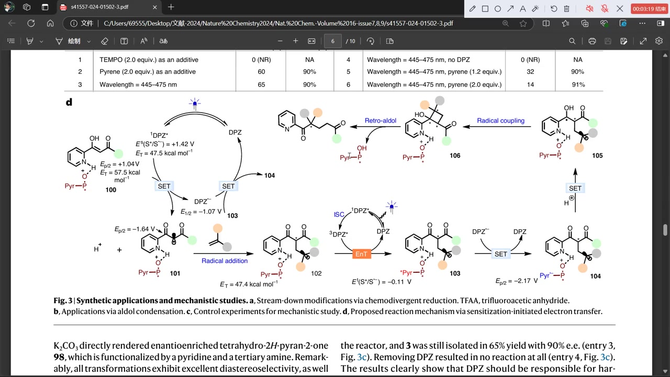
Task: Add this page to favorites star
Action: coord(523,23)
